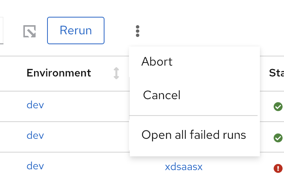The width and height of the screenshot is (284, 180).
Task: Click the divider line below Cancel
Action: tap(194, 115)
